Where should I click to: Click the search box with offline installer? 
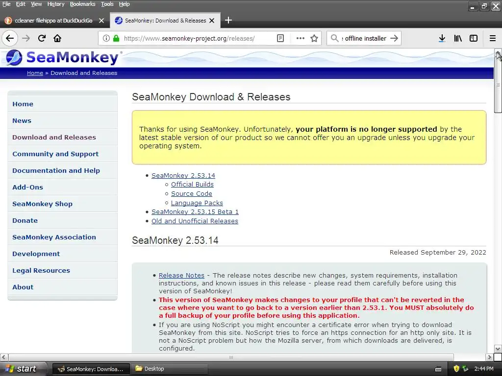tap(365, 38)
